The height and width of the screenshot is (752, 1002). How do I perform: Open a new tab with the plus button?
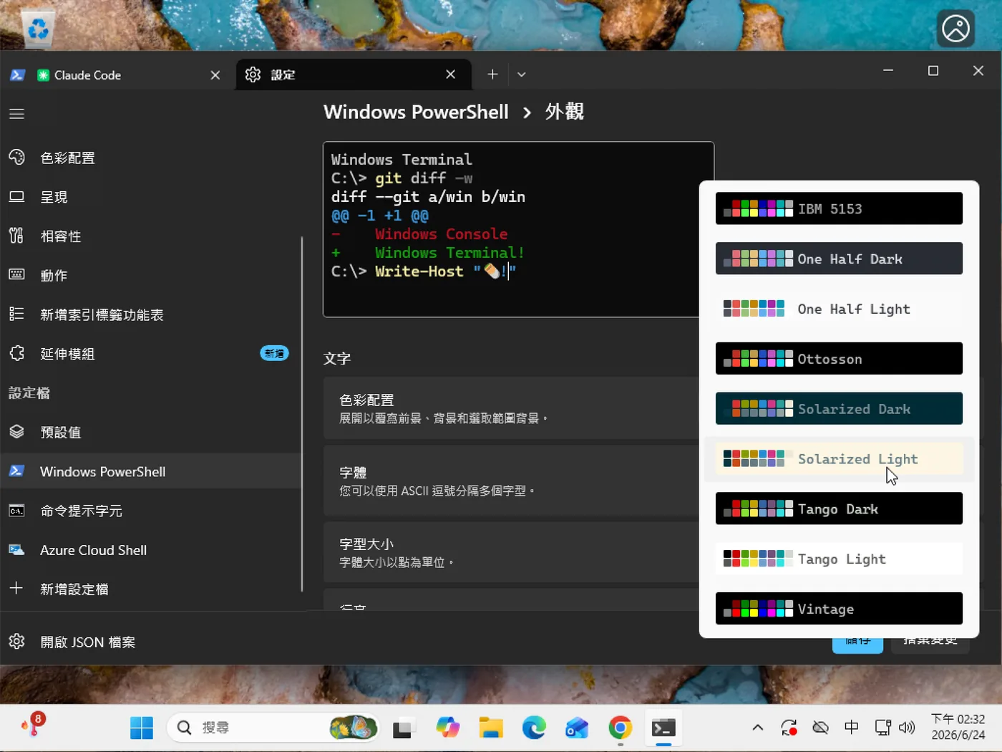[x=492, y=74]
